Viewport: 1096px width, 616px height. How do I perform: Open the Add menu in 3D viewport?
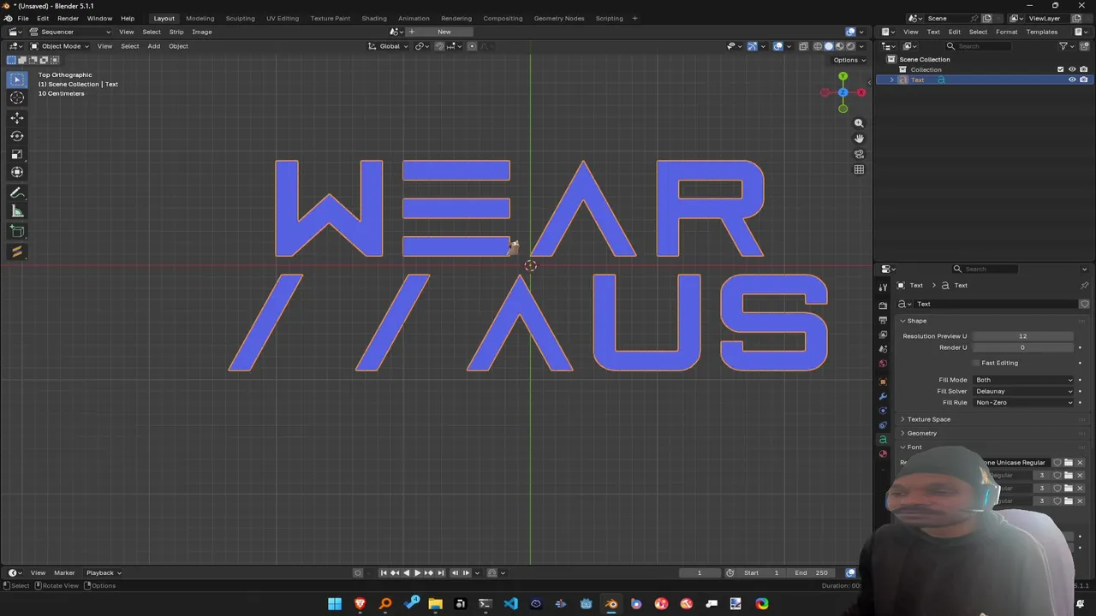[x=153, y=46]
